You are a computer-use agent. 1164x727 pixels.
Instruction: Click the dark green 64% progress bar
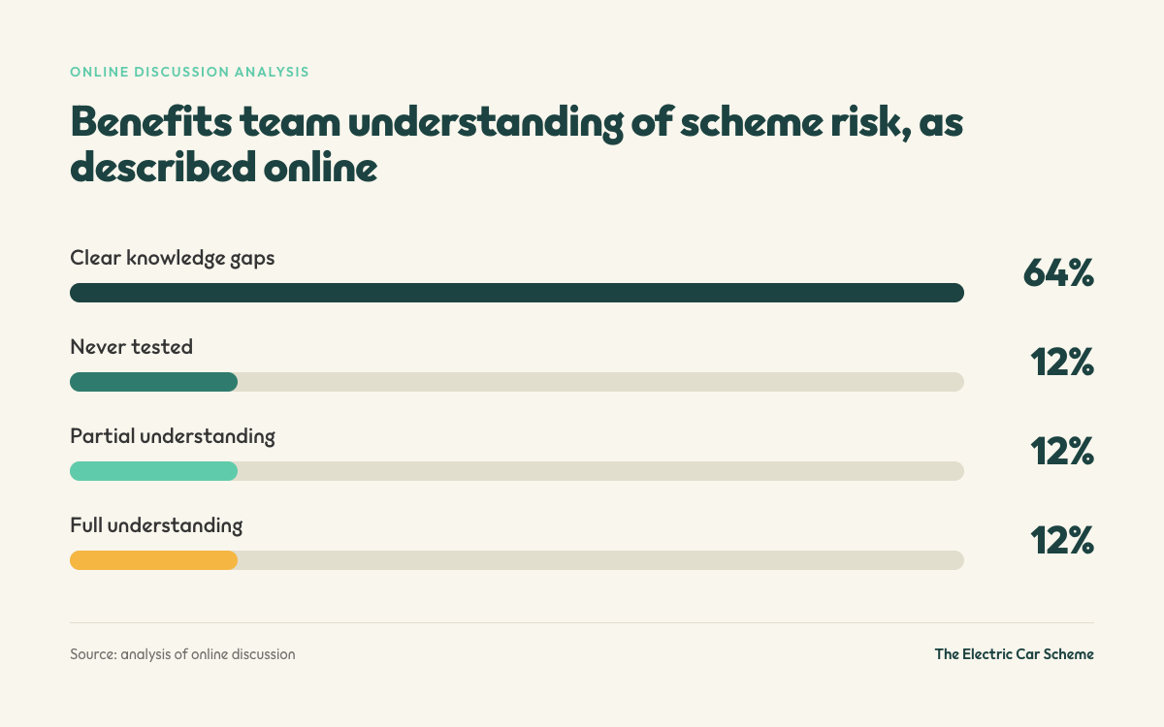(x=517, y=293)
